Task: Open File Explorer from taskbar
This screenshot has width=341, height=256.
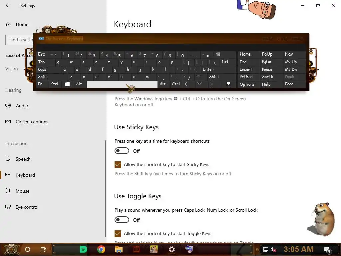Action: click(119, 249)
